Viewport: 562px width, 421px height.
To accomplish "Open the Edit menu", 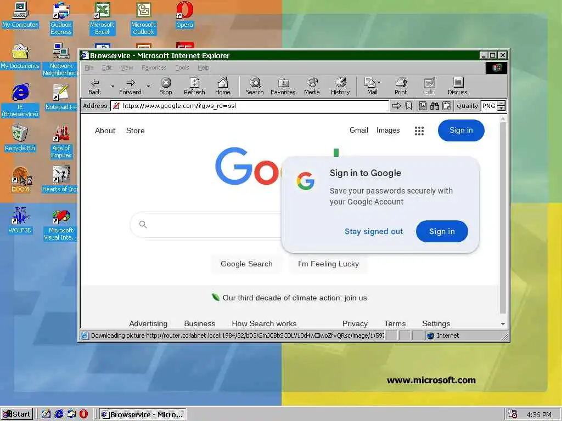I will [x=107, y=67].
